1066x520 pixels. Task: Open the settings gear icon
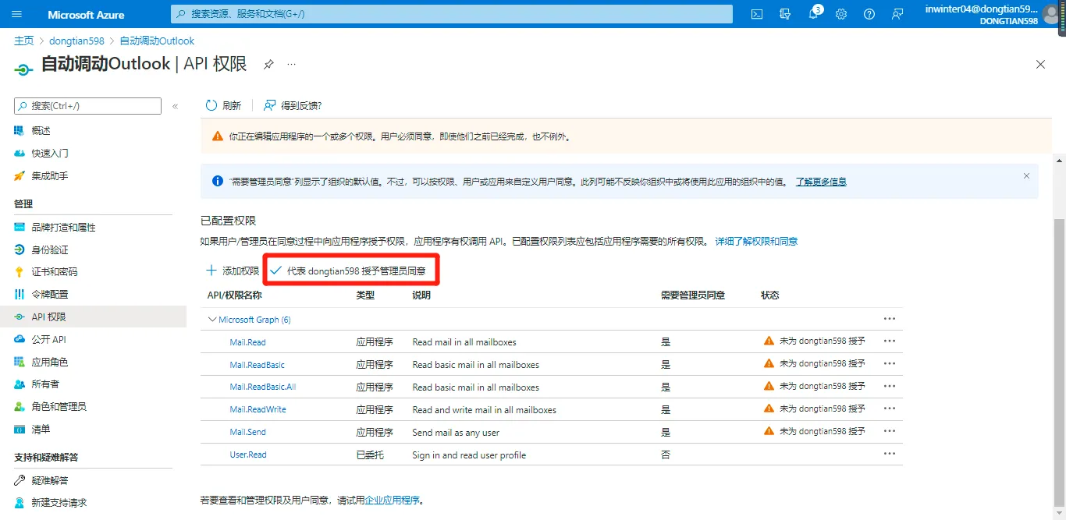(841, 14)
